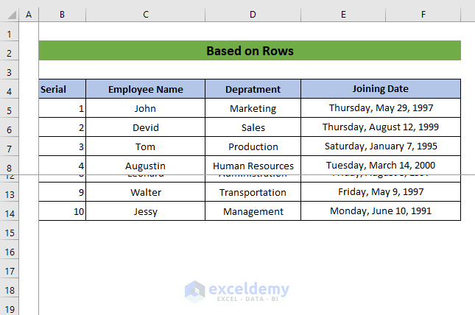
Task: Select the 'Depratment' header cell
Action: tap(253, 89)
